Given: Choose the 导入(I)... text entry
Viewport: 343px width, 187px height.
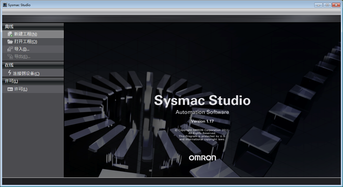Looking at the screenshot, I should click(x=22, y=49).
